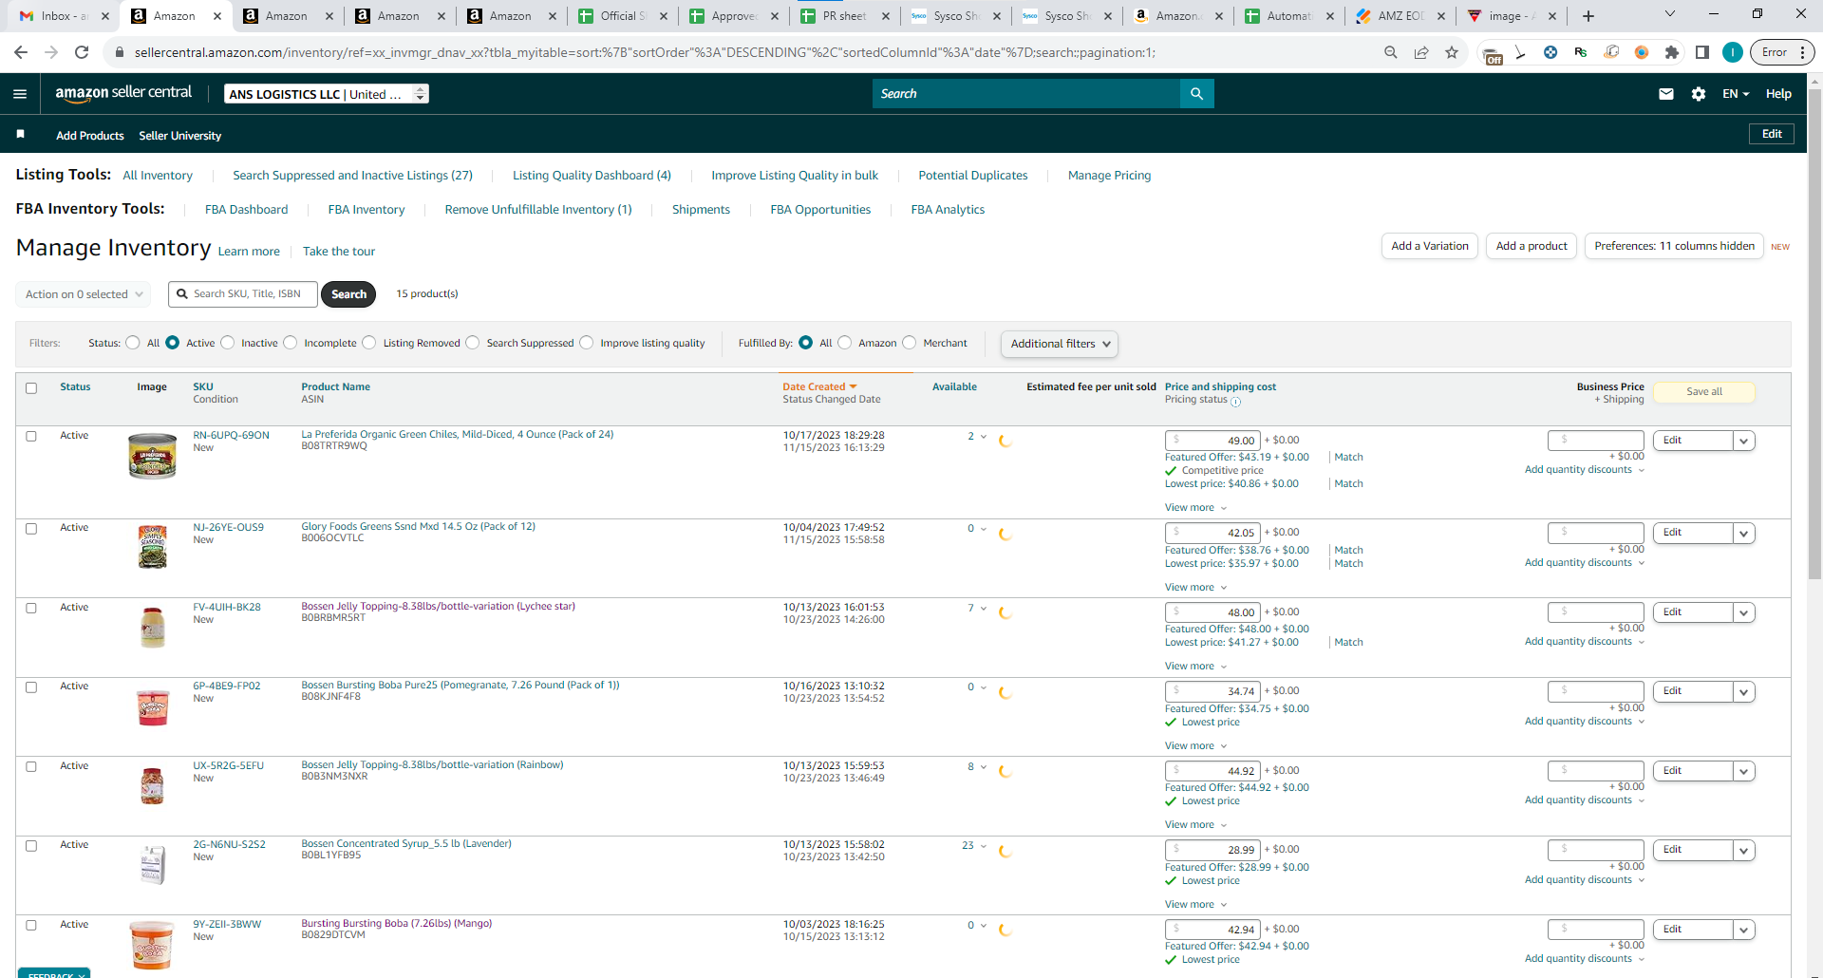Expand Add quantity discounts for Lychee star row

click(x=1585, y=642)
